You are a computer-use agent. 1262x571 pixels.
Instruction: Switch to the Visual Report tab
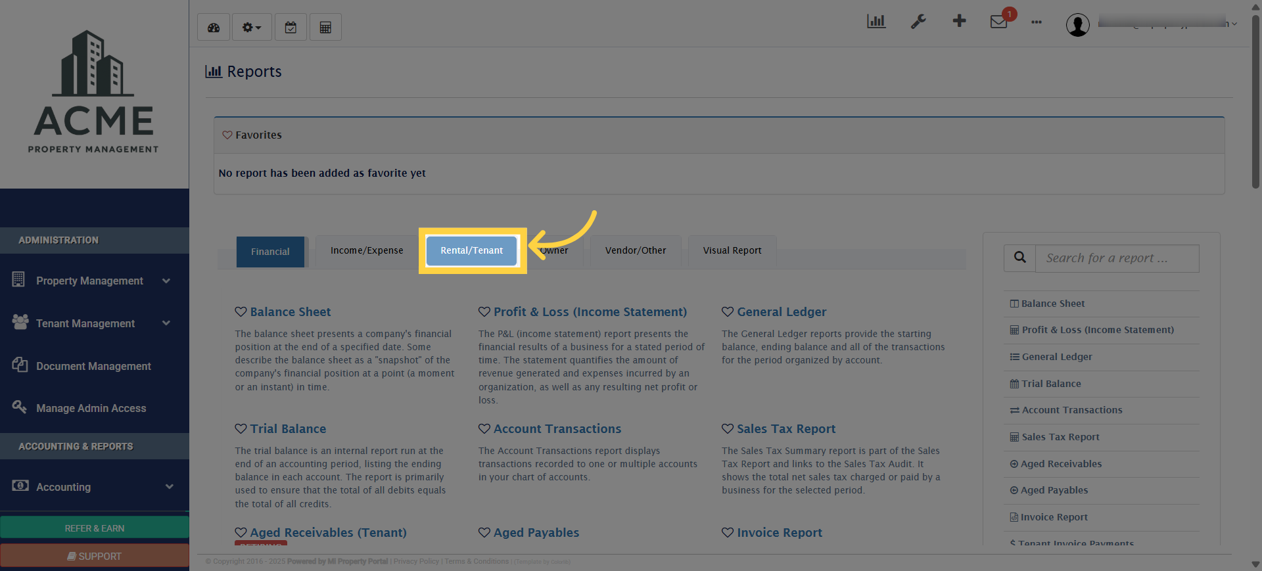coord(732,250)
